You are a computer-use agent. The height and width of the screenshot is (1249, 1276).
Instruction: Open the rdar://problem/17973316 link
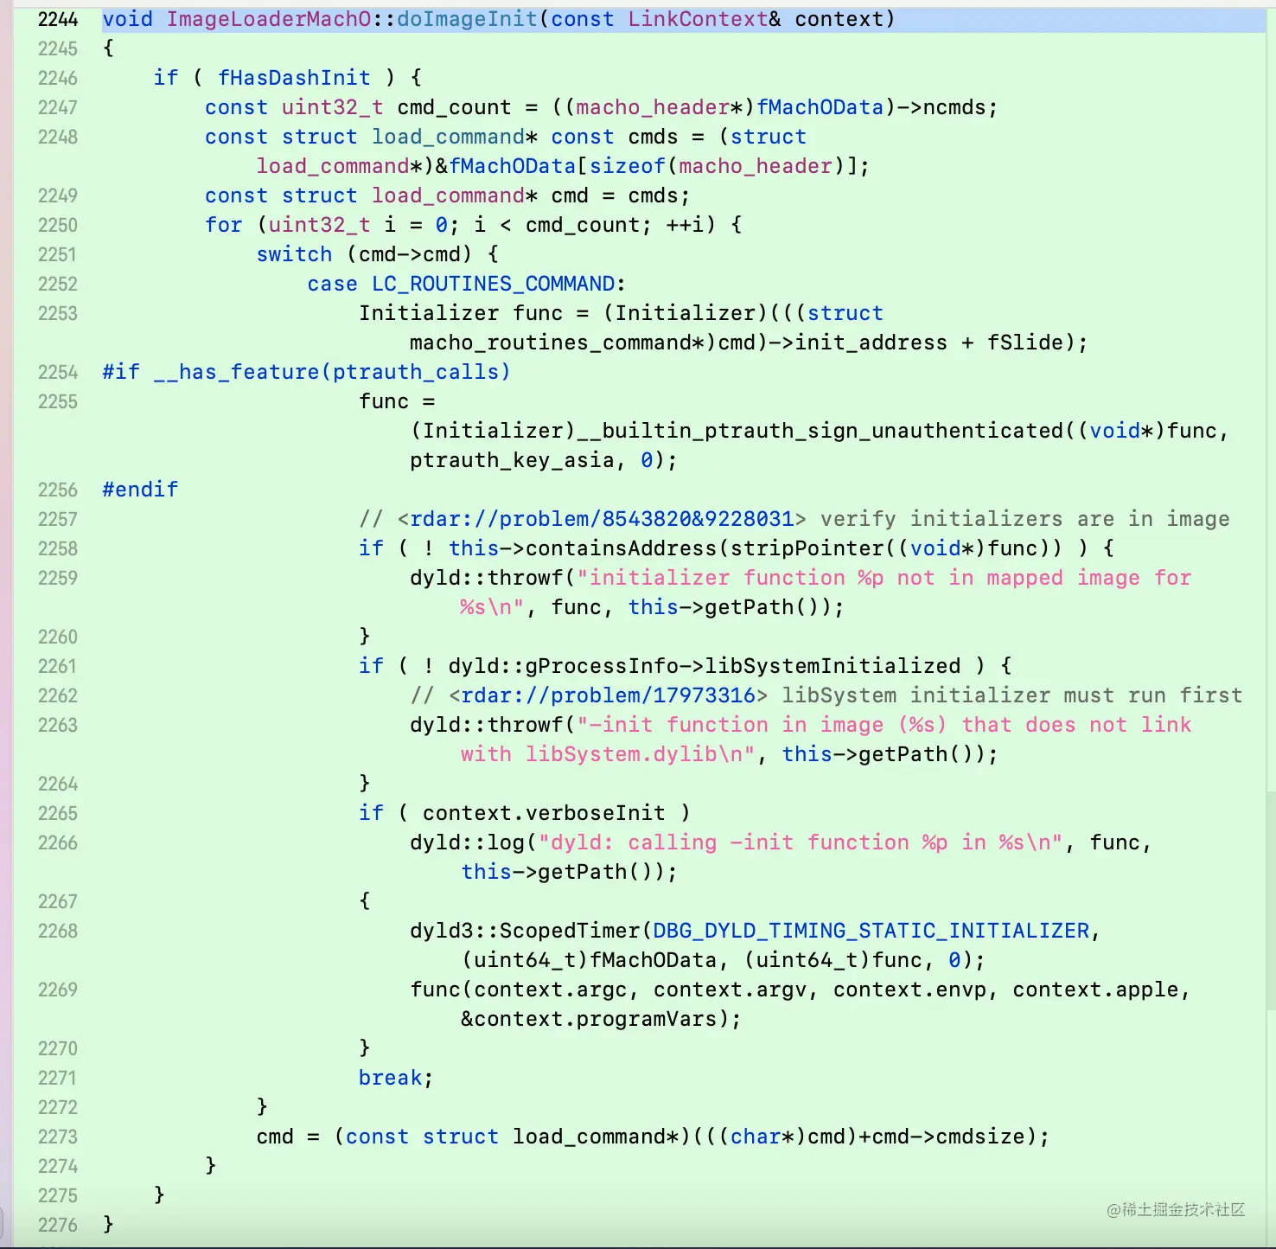(x=609, y=695)
